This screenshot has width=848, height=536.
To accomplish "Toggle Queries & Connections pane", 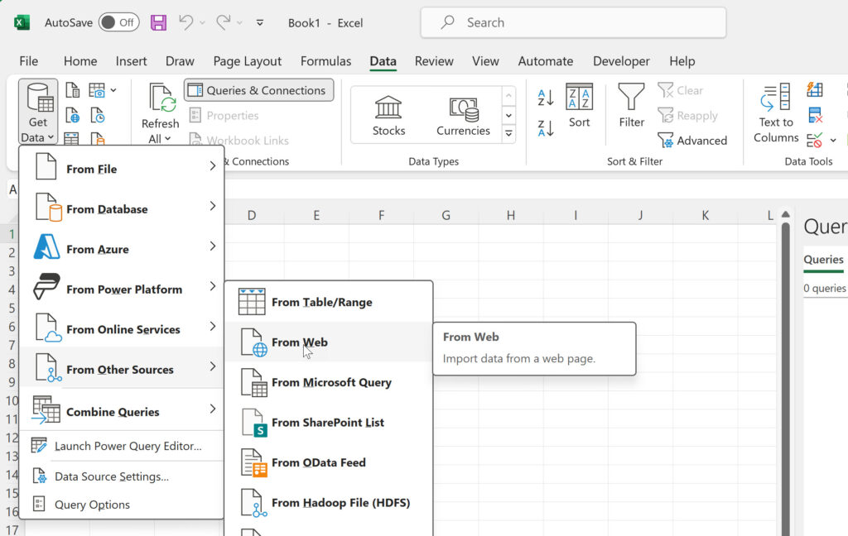I will (x=258, y=90).
